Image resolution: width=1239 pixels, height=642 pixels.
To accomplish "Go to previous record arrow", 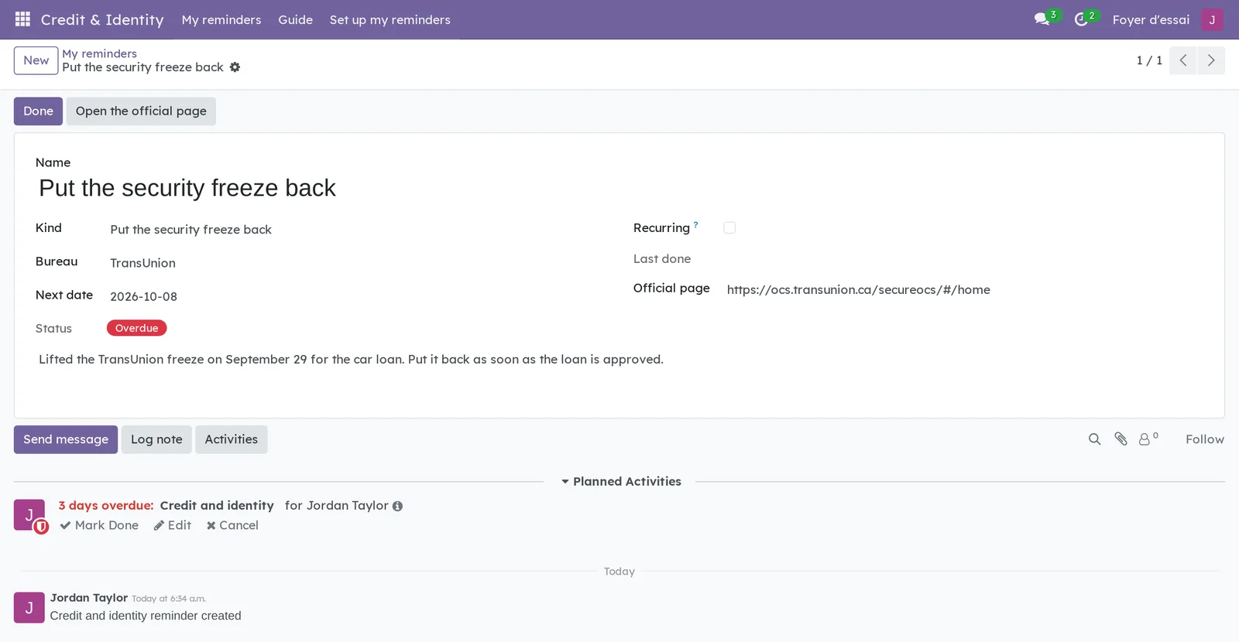I will (1183, 60).
